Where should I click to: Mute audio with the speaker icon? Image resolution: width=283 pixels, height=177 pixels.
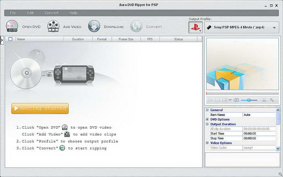[x=236, y=100]
